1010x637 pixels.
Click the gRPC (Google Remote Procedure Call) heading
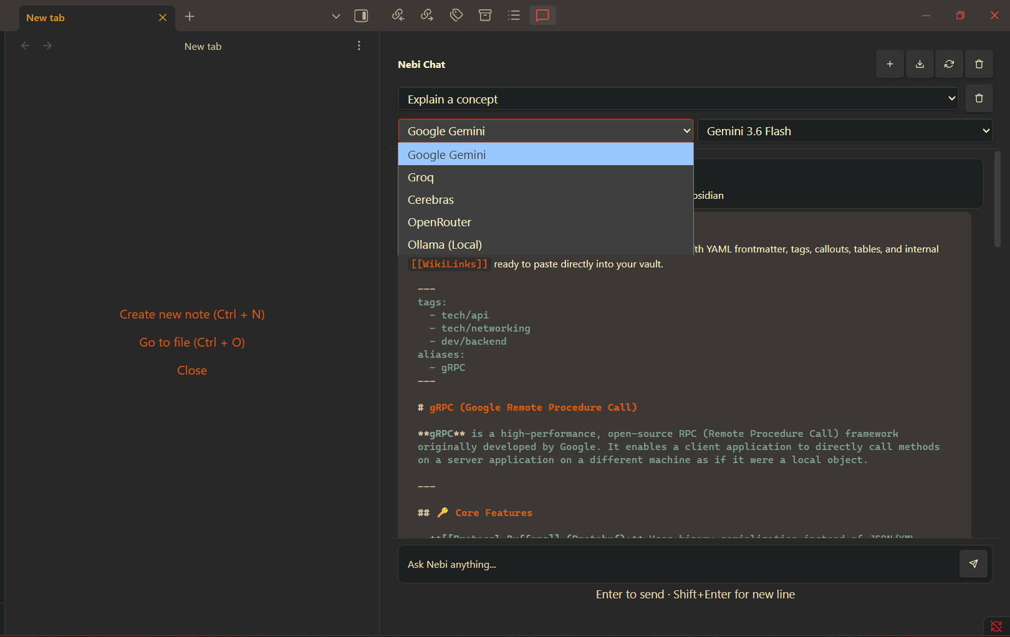point(533,407)
